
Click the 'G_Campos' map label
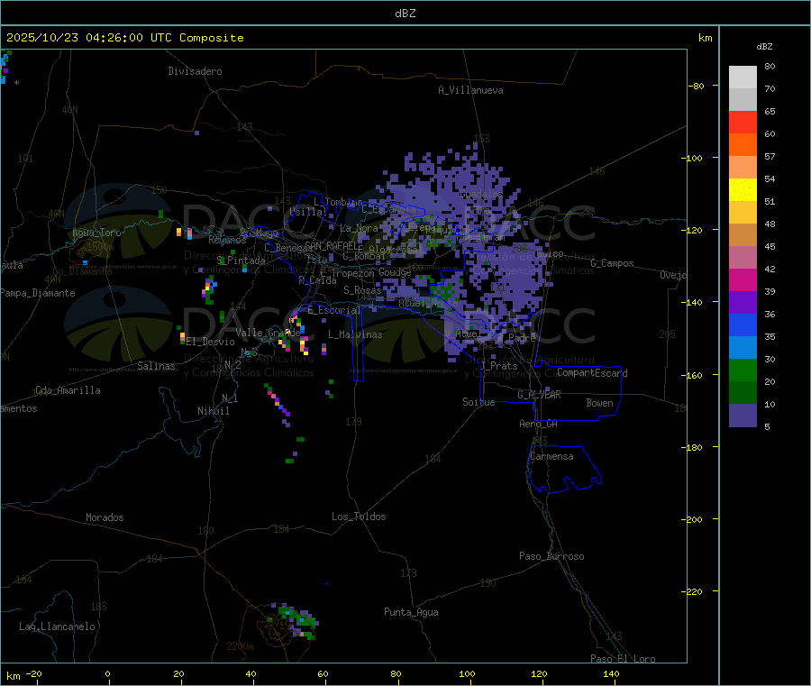click(612, 263)
